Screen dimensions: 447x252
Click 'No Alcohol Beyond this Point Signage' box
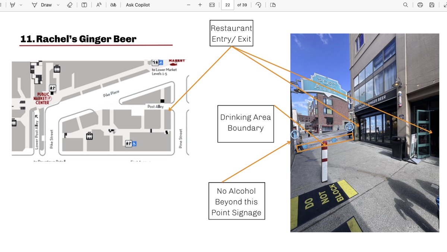click(x=237, y=201)
